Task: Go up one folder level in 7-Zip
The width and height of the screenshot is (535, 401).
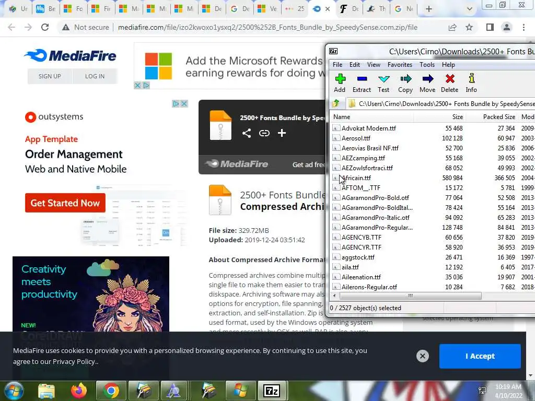Action: [x=336, y=103]
